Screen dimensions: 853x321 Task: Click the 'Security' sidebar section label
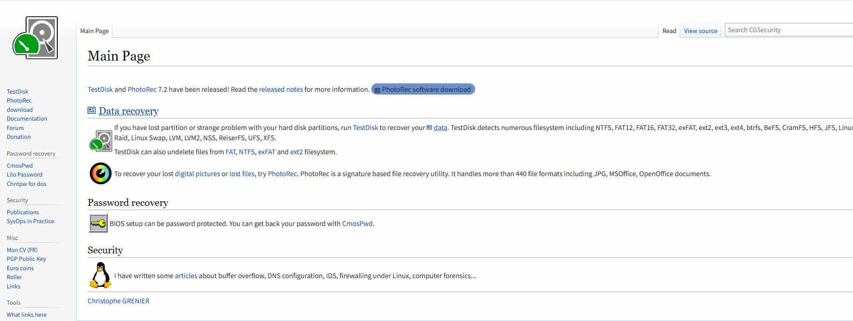click(17, 200)
